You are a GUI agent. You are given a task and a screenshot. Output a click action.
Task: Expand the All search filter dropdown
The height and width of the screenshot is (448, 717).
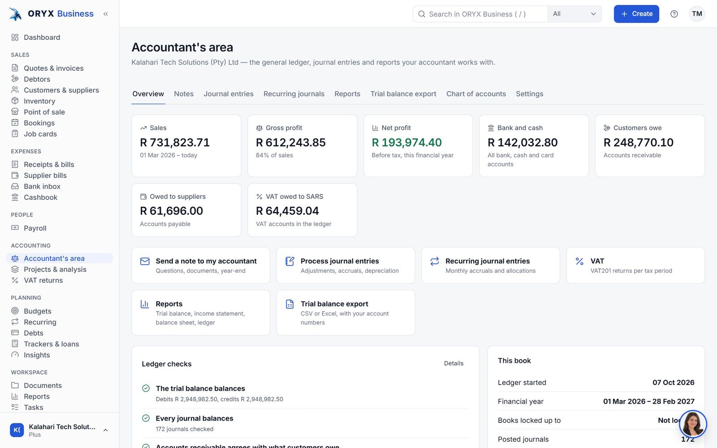click(x=574, y=14)
